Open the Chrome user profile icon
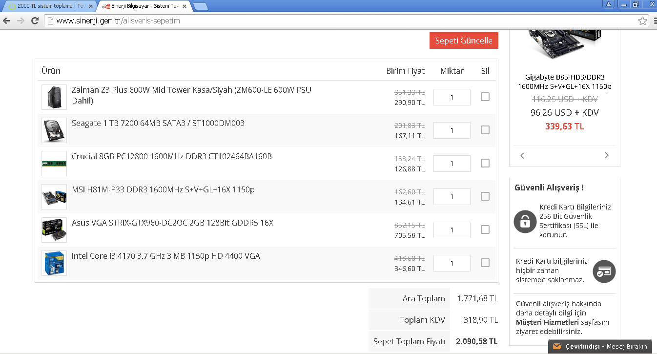The image size is (657, 354). click(x=608, y=4)
